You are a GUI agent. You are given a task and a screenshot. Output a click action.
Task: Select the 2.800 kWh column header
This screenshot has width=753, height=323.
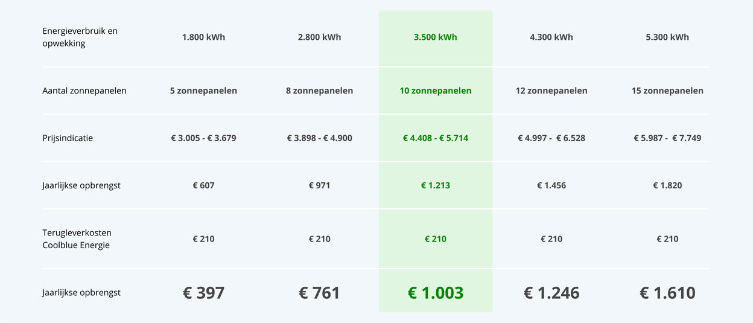click(x=319, y=37)
